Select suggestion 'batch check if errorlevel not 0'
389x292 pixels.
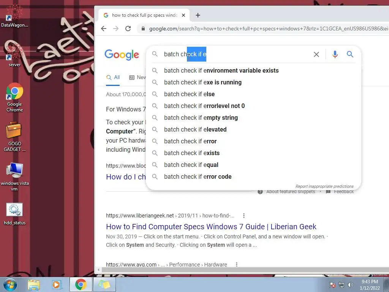(x=253, y=106)
